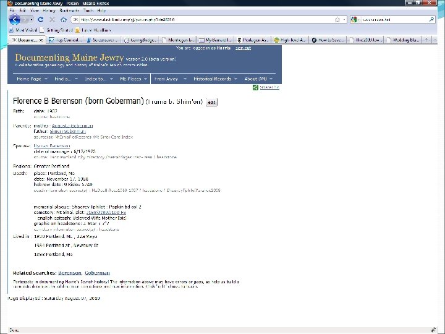Click the site icon in the address bar

[75, 20]
